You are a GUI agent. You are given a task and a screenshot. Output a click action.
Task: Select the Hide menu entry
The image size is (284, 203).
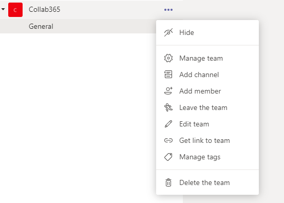click(207, 32)
